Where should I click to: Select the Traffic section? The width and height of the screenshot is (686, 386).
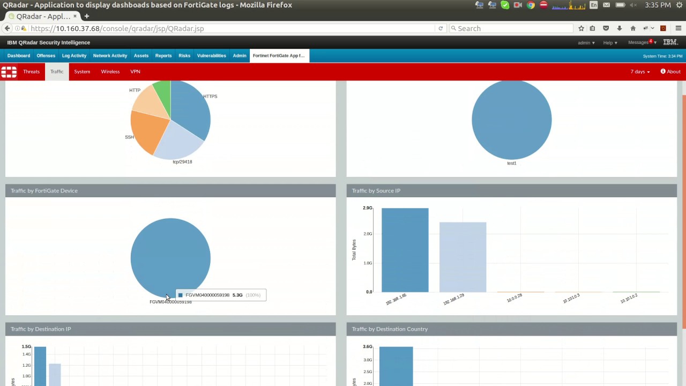click(57, 72)
